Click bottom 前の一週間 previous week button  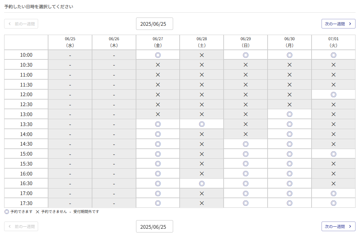(21, 226)
